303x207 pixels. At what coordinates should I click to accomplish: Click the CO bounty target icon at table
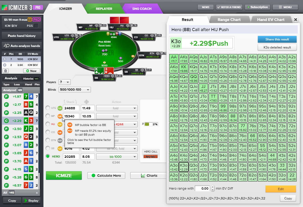click(x=152, y=35)
